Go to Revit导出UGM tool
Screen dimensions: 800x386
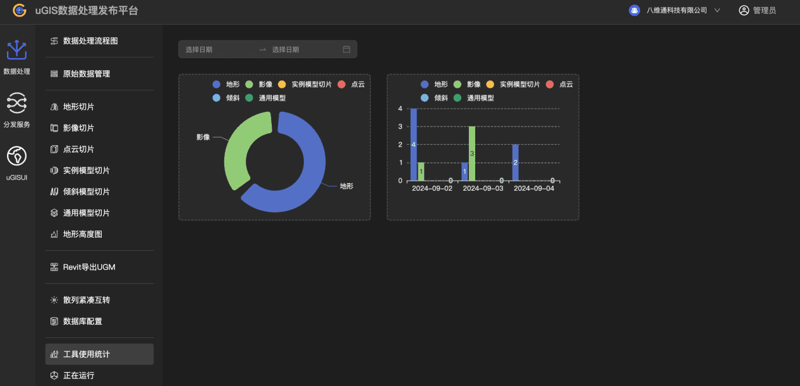click(x=89, y=267)
